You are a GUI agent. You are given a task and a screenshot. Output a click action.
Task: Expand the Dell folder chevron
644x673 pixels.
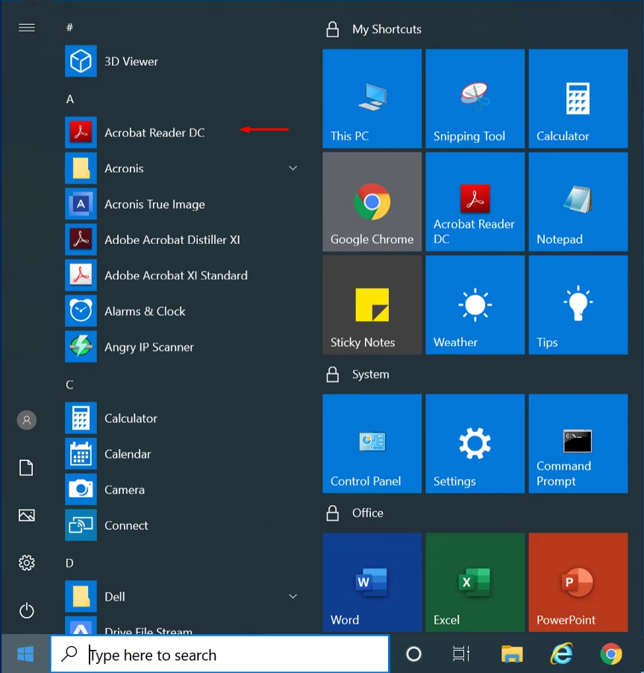[x=293, y=596]
